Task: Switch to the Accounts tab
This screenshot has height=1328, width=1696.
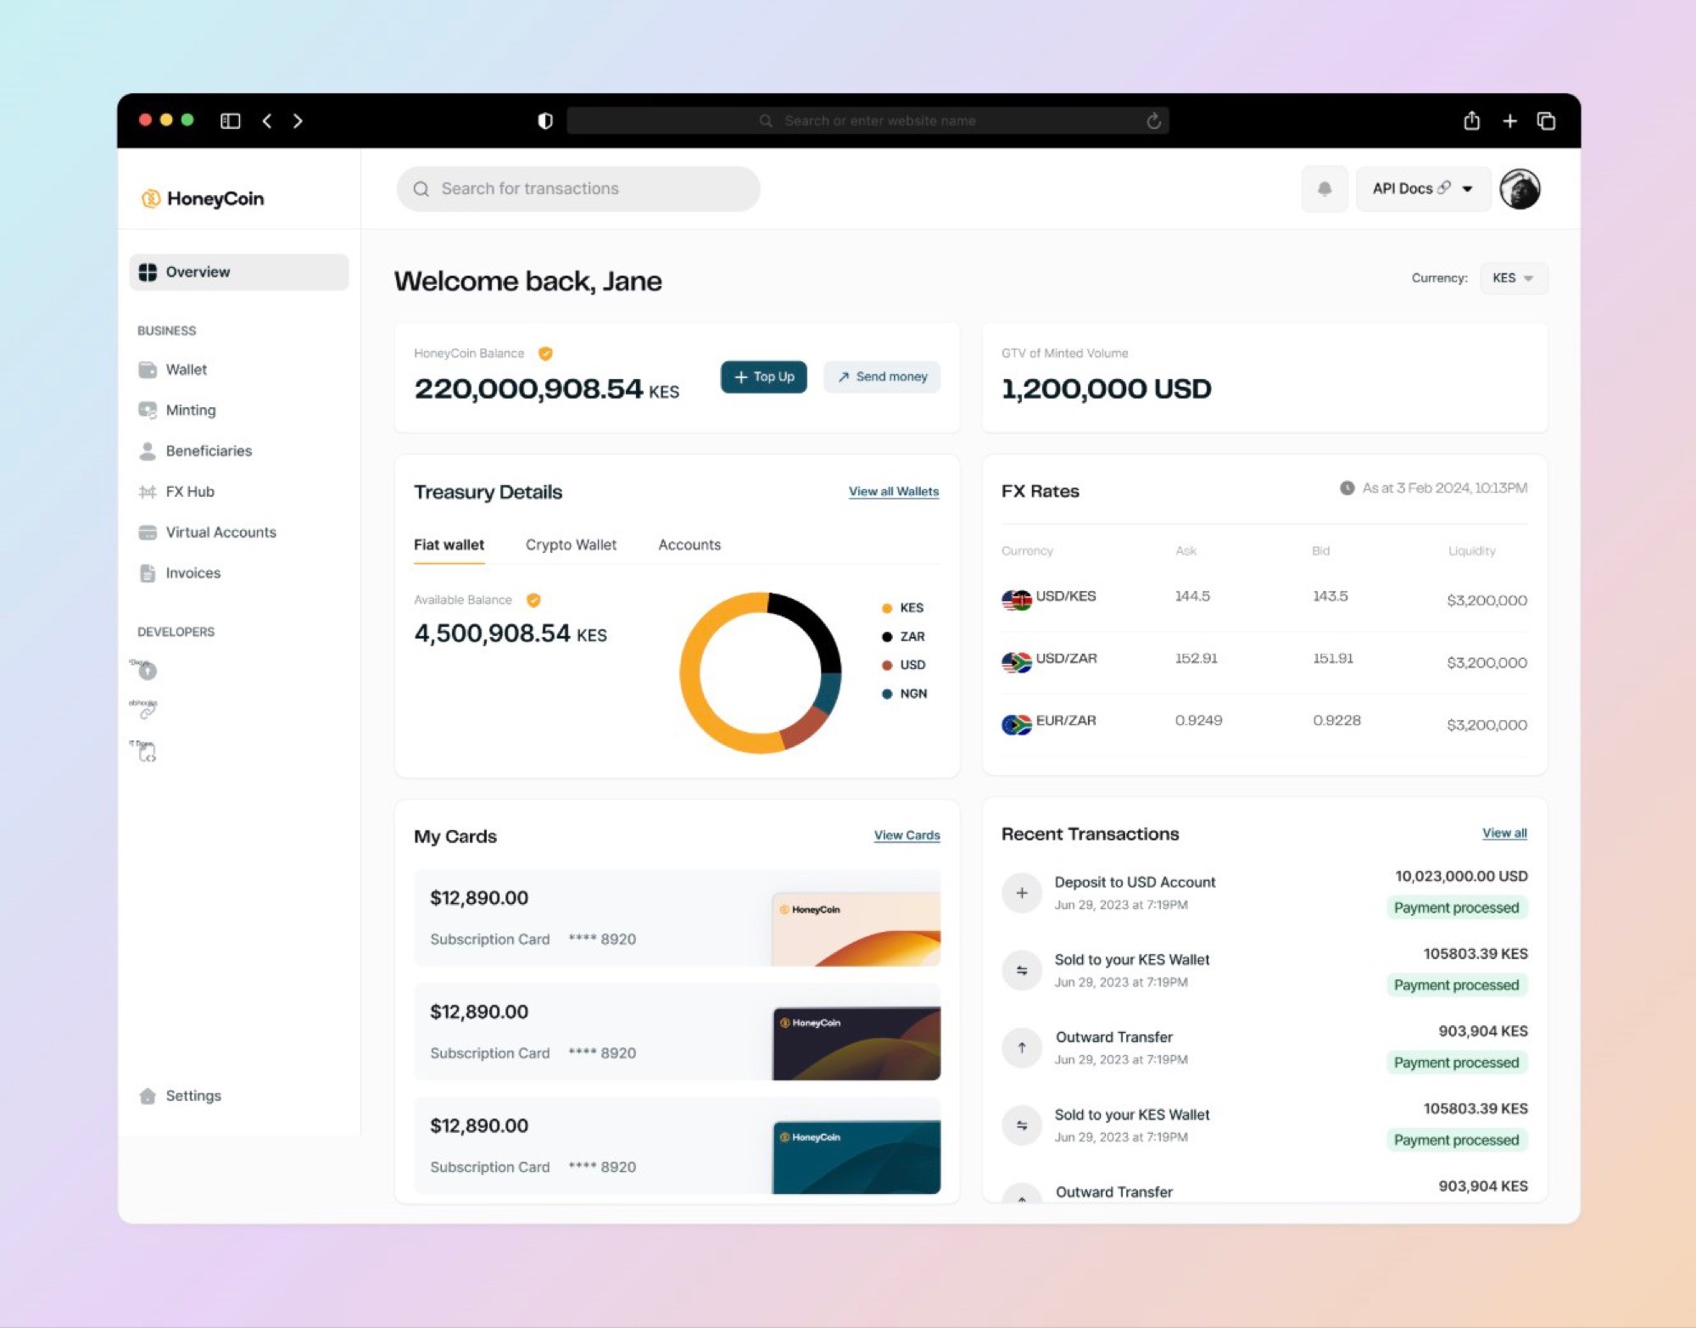Action: tap(689, 545)
